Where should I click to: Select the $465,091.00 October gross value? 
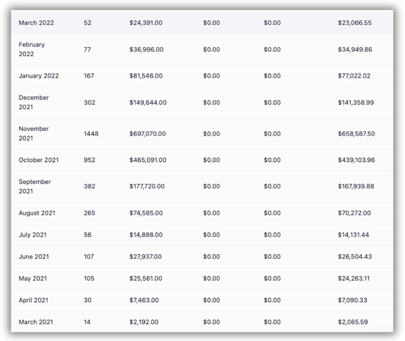(148, 160)
